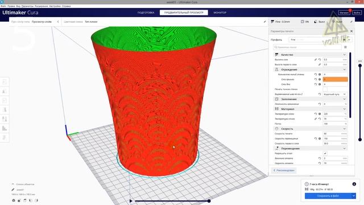Click the layer slider bottom handle
The image size is (364, 205).
tap(360, 140)
